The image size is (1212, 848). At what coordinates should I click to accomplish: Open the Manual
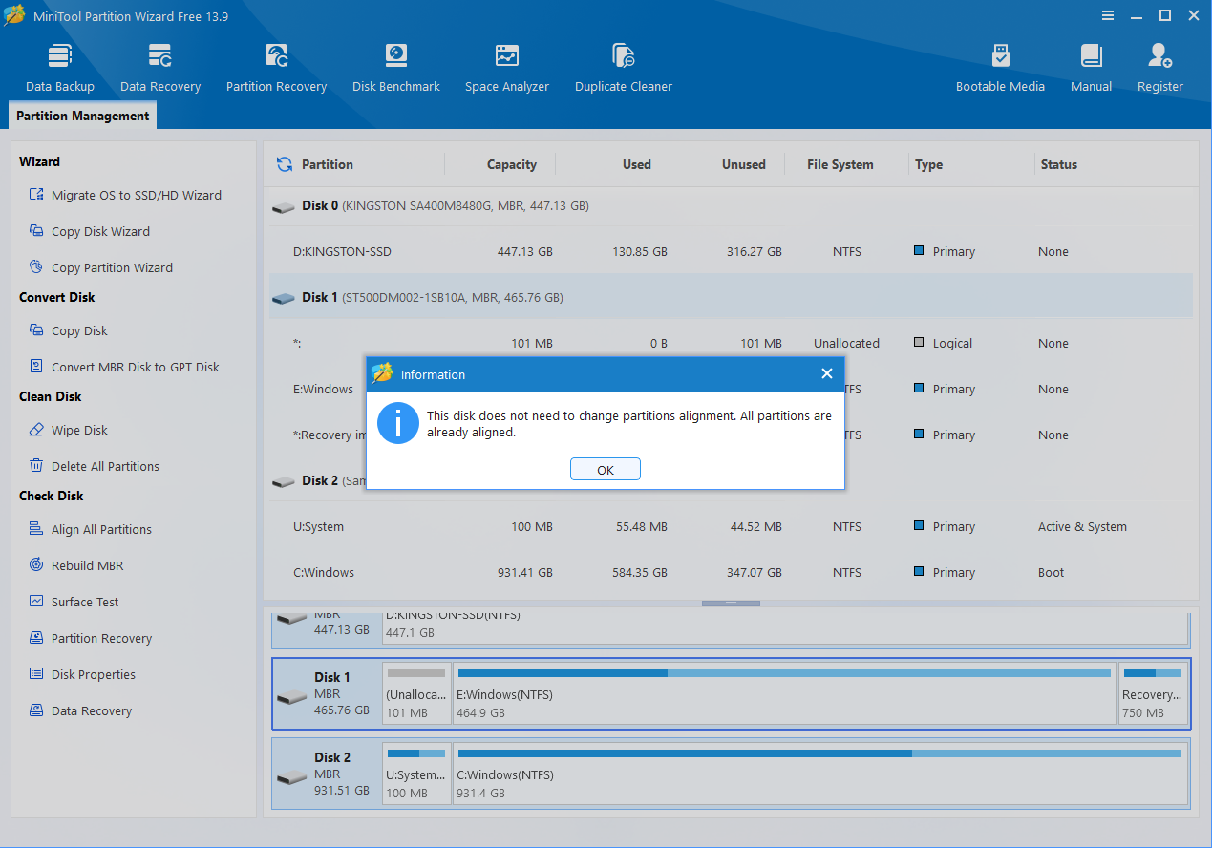coord(1091,69)
